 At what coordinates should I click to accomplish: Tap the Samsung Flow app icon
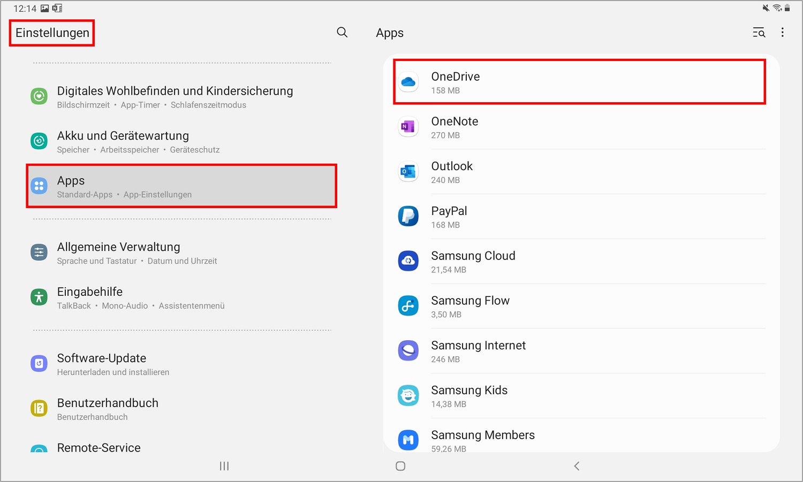click(x=408, y=306)
